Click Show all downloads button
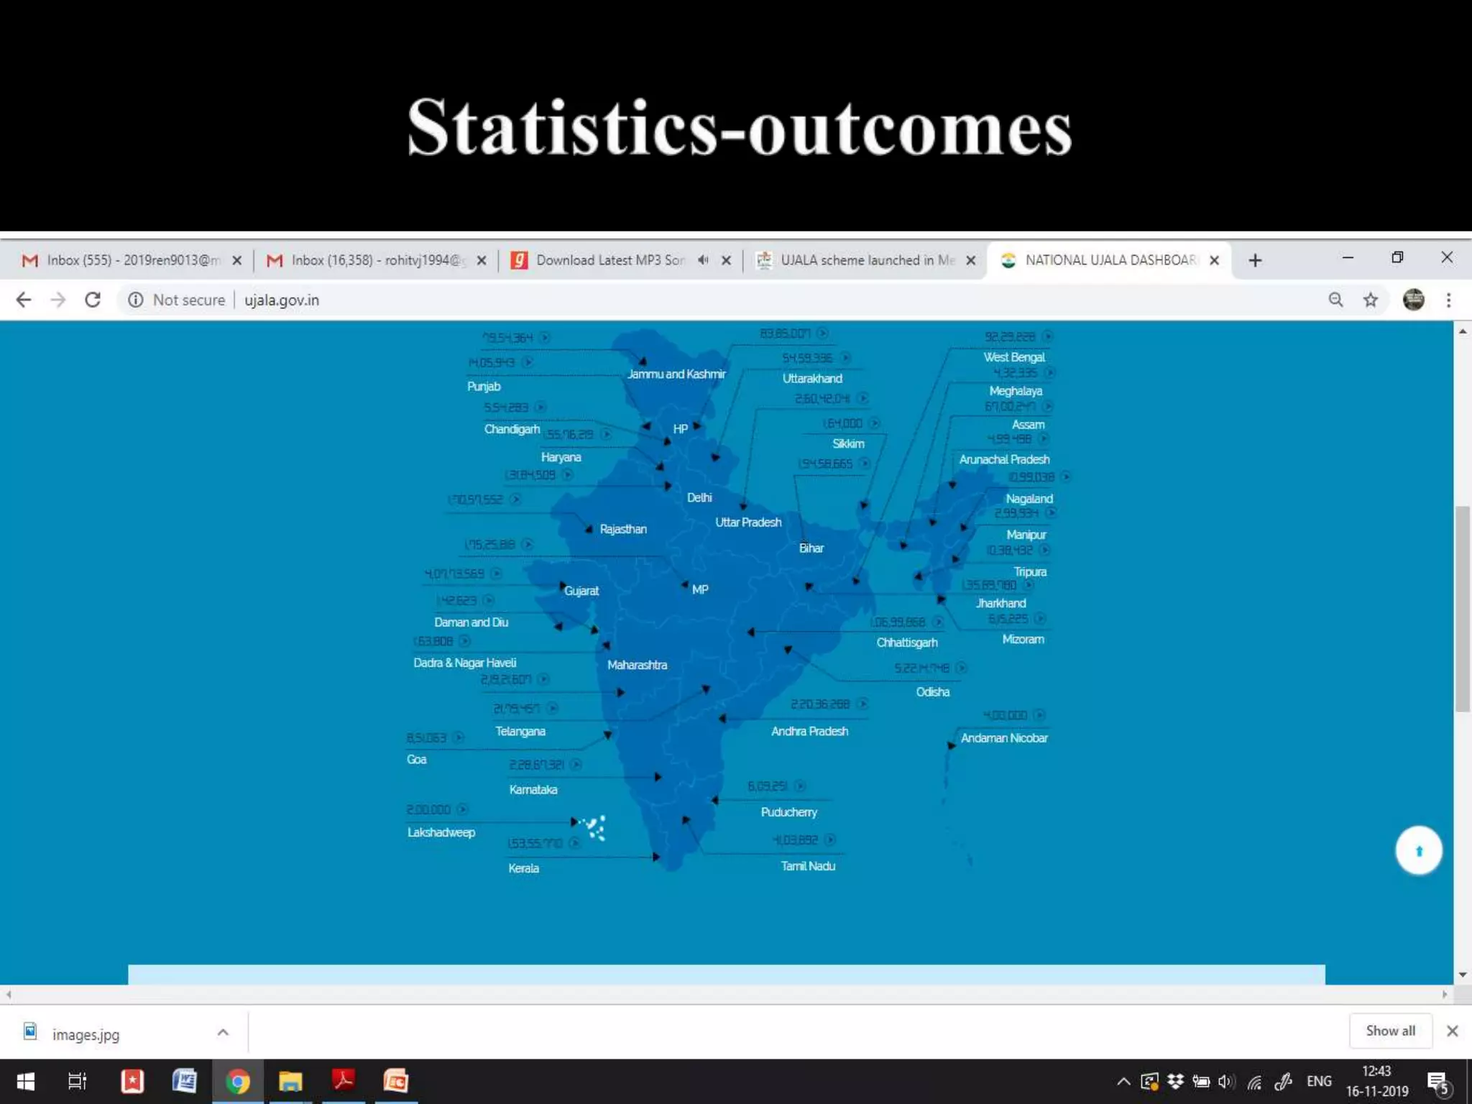 (1390, 1031)
